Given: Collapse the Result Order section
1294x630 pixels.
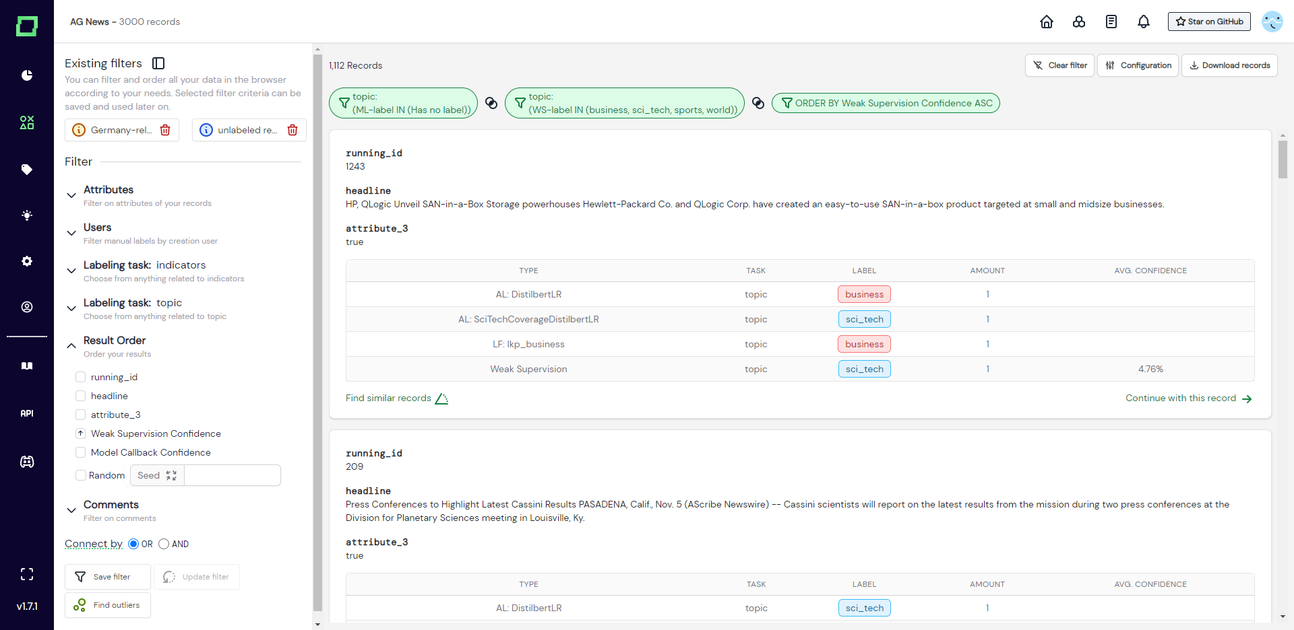Looking at the screenshot, I should point(71,346).
